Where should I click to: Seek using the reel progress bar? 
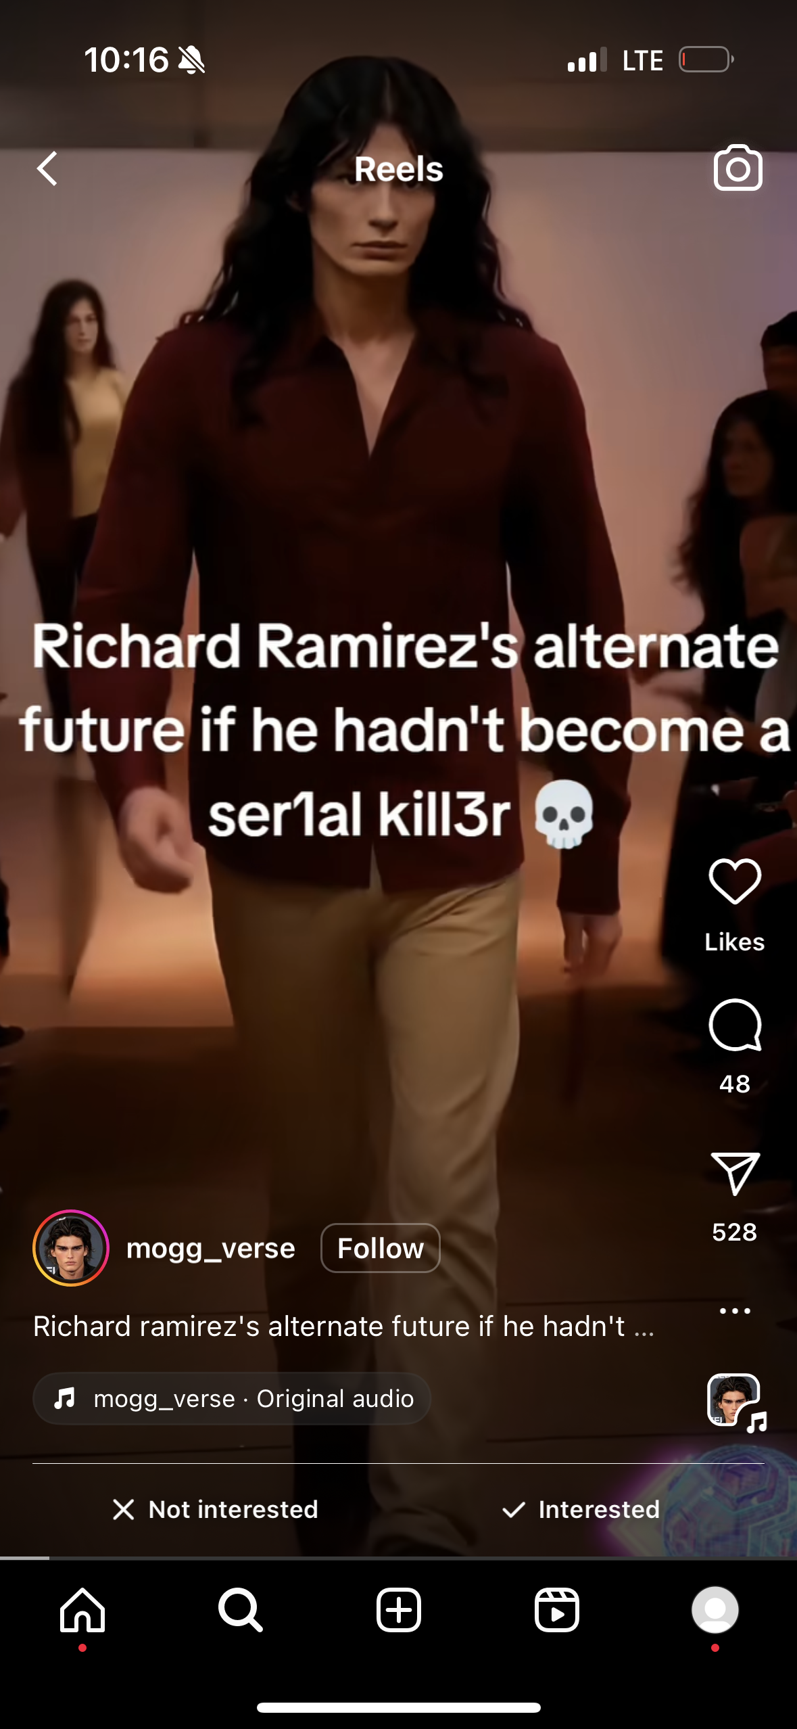click(x=399, y=1558)
